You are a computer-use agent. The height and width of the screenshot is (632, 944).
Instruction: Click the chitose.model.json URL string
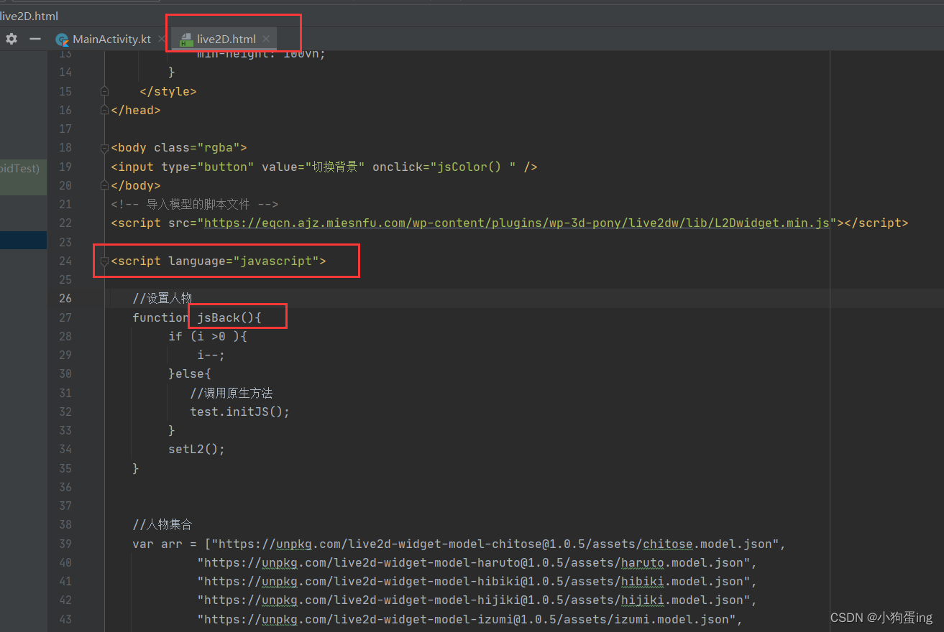click(x=497, y=544)
